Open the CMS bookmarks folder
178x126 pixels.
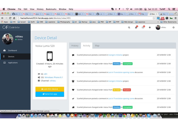(40, 22)
